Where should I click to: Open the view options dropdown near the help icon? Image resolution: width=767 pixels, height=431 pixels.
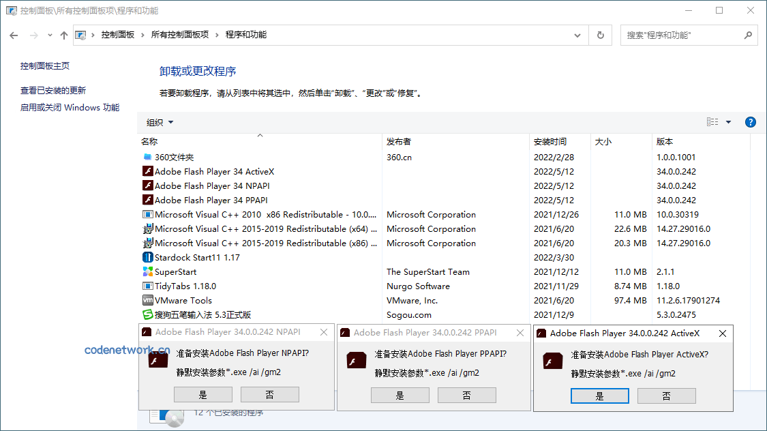pyautogui.click(x=727, y=121)
